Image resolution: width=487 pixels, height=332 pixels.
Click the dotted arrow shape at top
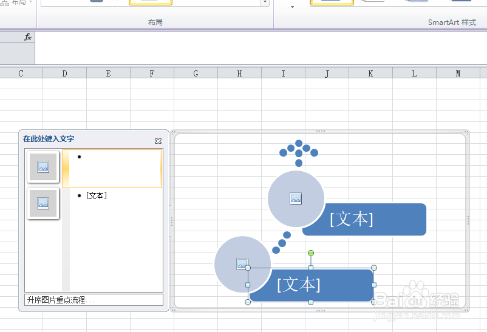299,153
